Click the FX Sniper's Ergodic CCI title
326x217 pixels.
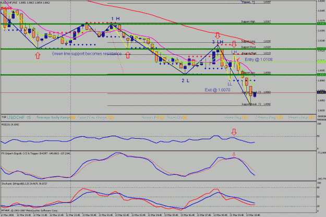tap(36, 153)
